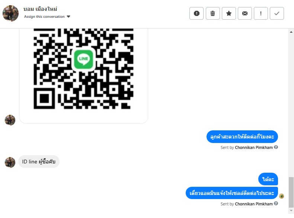Click the spam report icon button

196,13
